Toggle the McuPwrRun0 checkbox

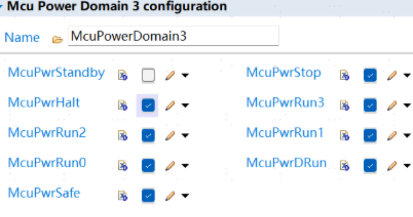pos(148,166)
